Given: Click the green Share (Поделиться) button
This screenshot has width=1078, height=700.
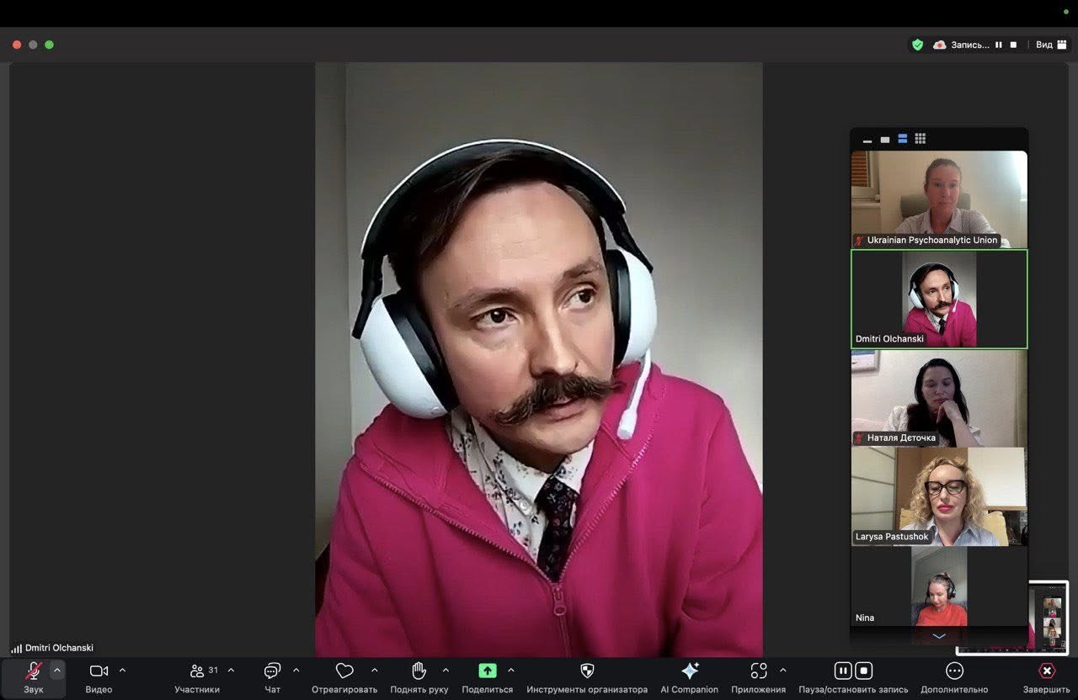Looking at the screenshot, I should tap(487, 671).
